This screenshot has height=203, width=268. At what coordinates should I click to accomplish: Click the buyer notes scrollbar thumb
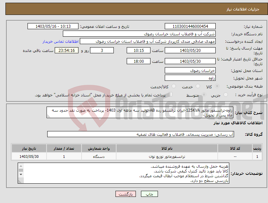[x=21, y=170]
